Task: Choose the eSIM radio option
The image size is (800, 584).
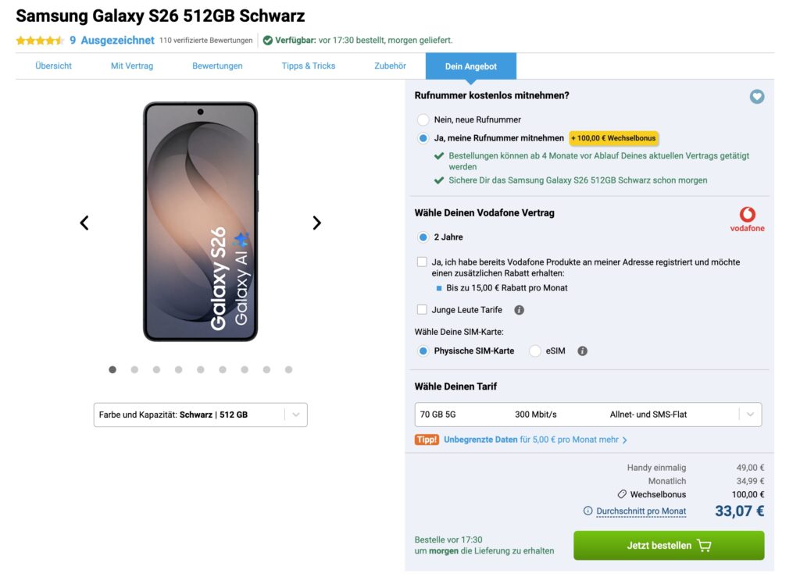Action: coord(534,351)
